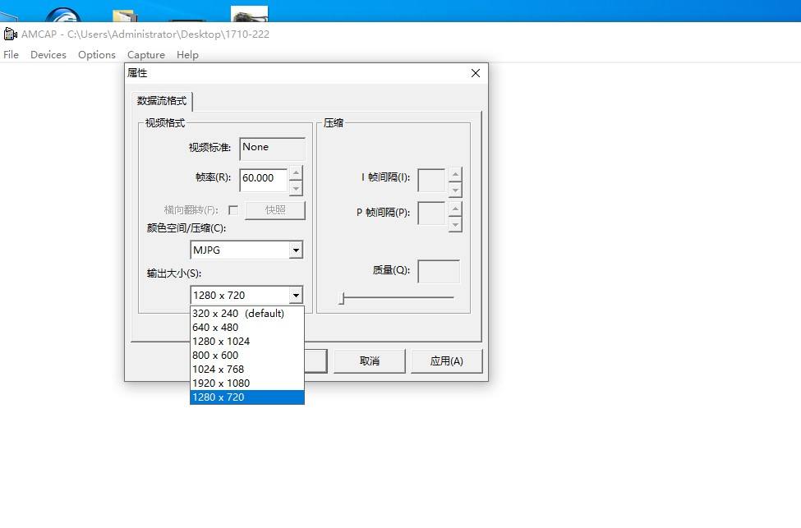Click the 应用(A) apply button
Screen dimensions: 801x528
click(446, 360)
